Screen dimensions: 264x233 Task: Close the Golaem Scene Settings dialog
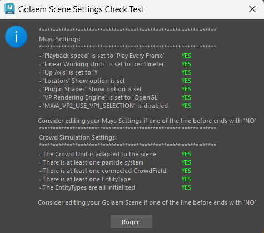[252, 9]
